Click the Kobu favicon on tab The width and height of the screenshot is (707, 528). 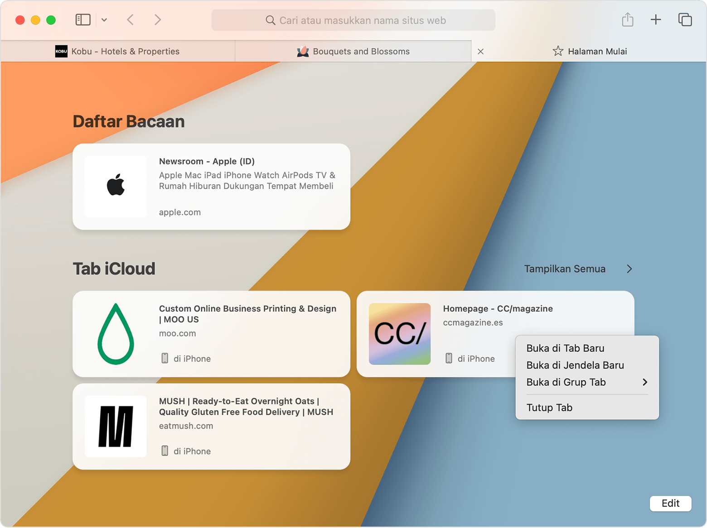[x=61, y=51]
